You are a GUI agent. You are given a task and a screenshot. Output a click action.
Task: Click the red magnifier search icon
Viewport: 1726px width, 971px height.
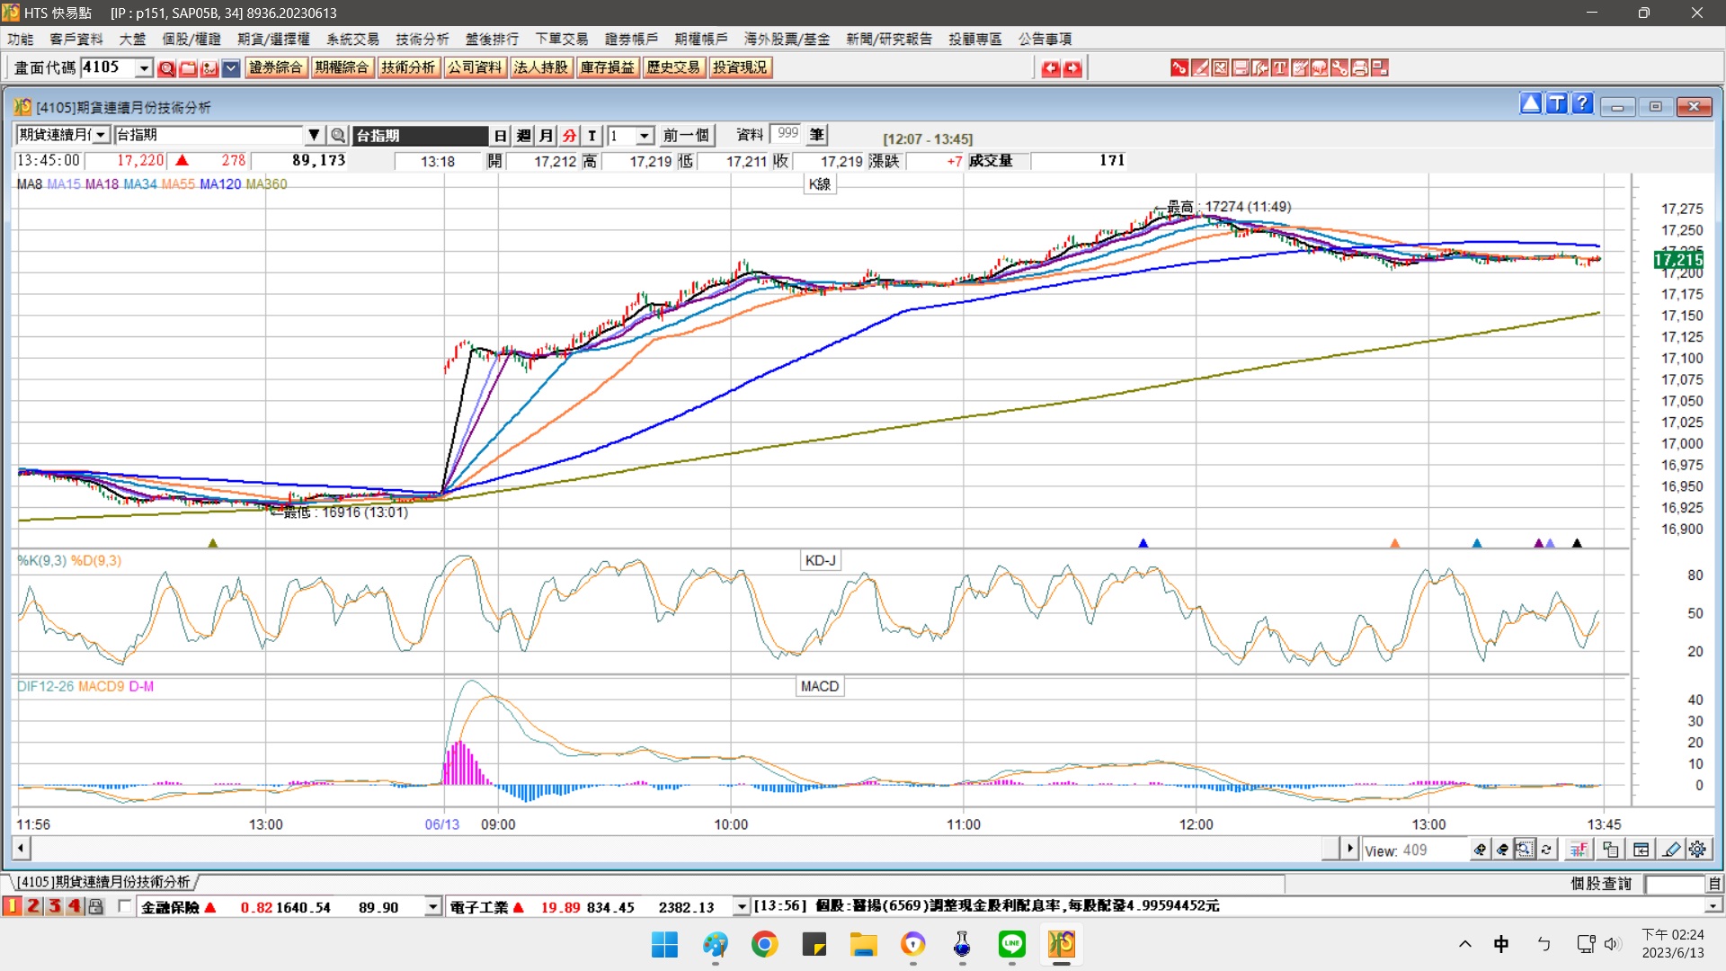pos(166,68)
